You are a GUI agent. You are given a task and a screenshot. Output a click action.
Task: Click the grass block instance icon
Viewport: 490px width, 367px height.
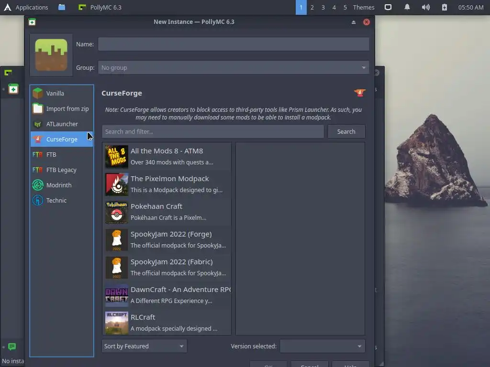[x=51, y=55]
